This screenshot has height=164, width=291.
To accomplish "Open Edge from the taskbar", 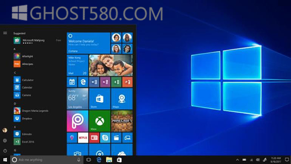I will (99, 160).
